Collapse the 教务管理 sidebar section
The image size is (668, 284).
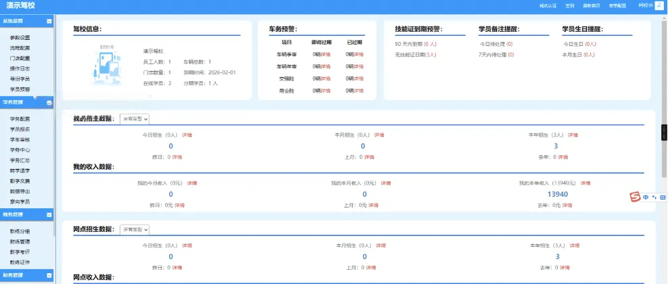point(49,215)
